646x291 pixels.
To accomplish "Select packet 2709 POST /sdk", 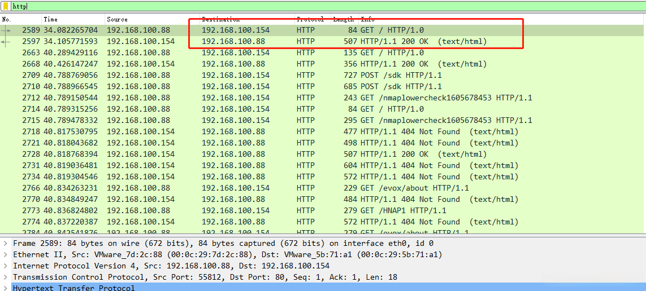I will pos(322,75).
